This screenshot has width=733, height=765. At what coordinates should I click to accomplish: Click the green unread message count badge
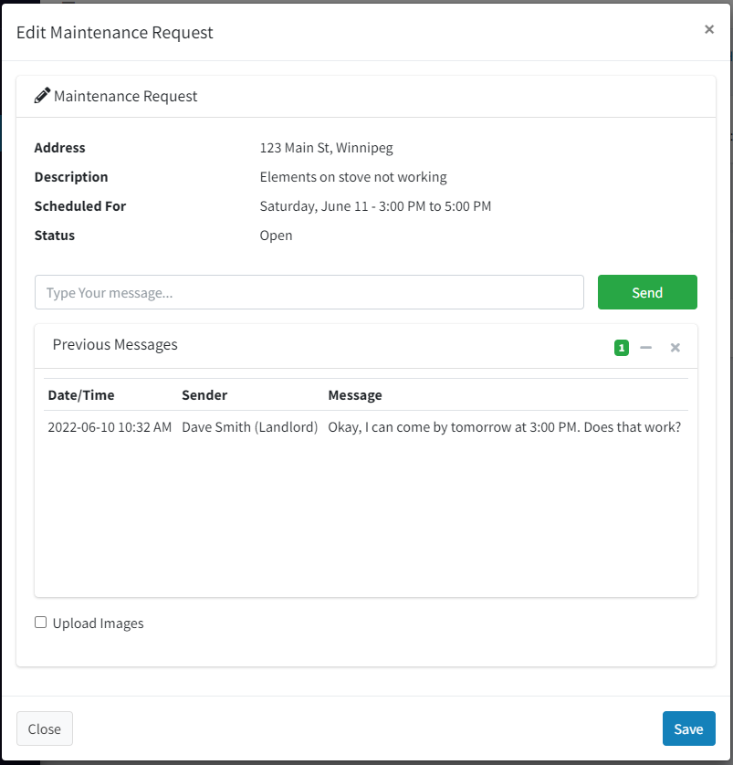pyautogui.click(x=622, y=347)
